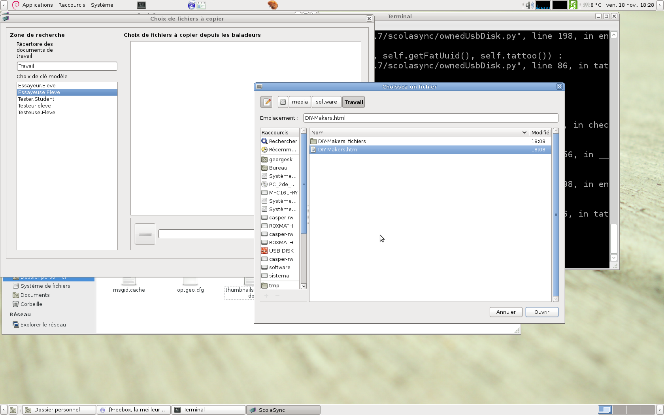Click the web browser launcher icon
The height and width of the screenshot is (415, 664).
(192, 5)
